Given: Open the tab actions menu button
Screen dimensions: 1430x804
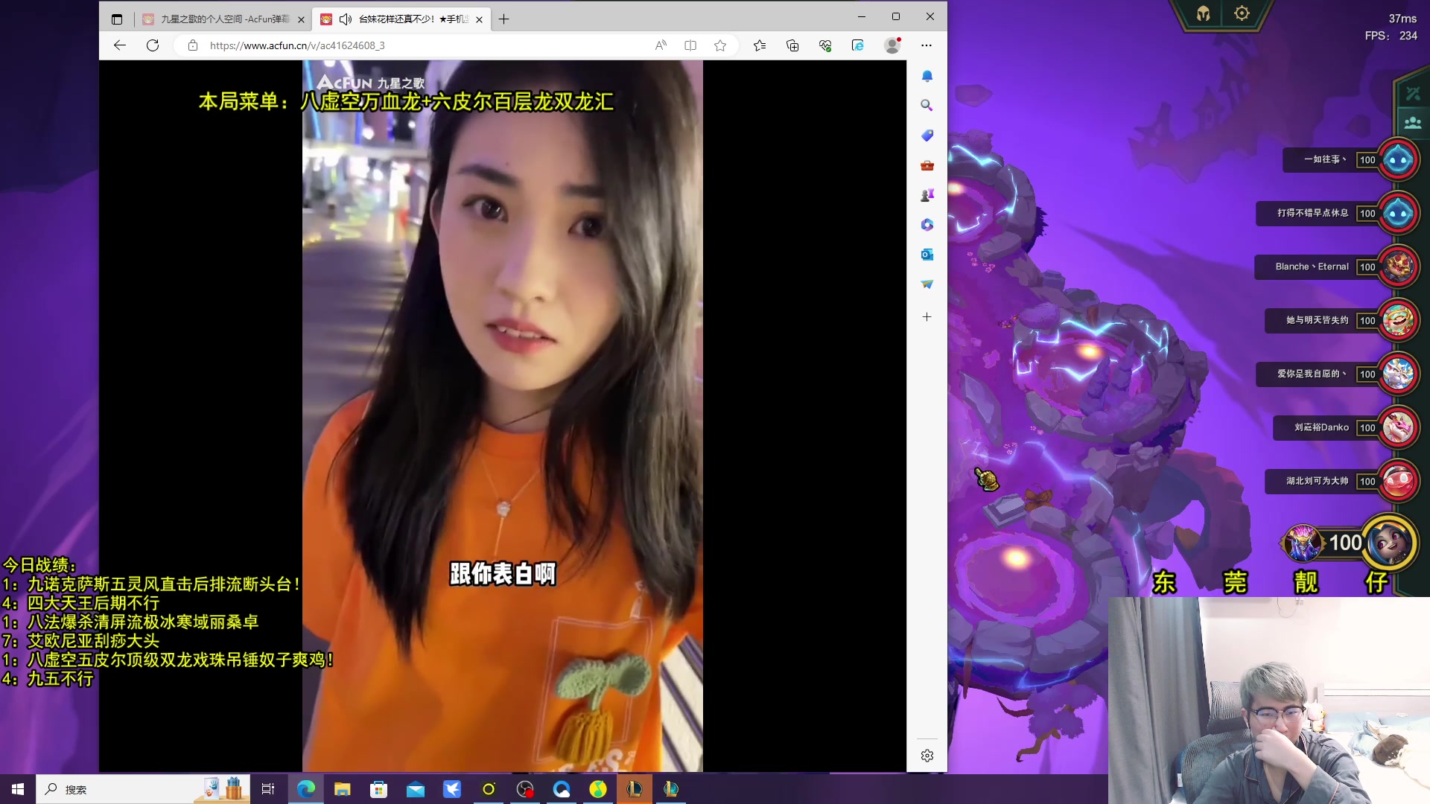Looking at the screenshot, I should 117,19.
